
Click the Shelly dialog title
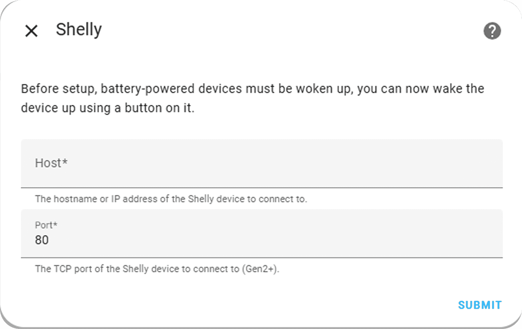pyautogui.click(x=79, y=29)
